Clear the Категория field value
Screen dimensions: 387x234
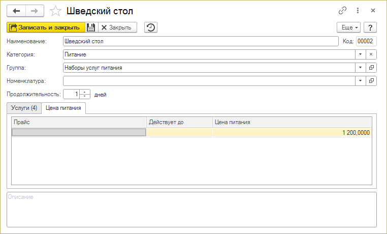click(371, 54)
